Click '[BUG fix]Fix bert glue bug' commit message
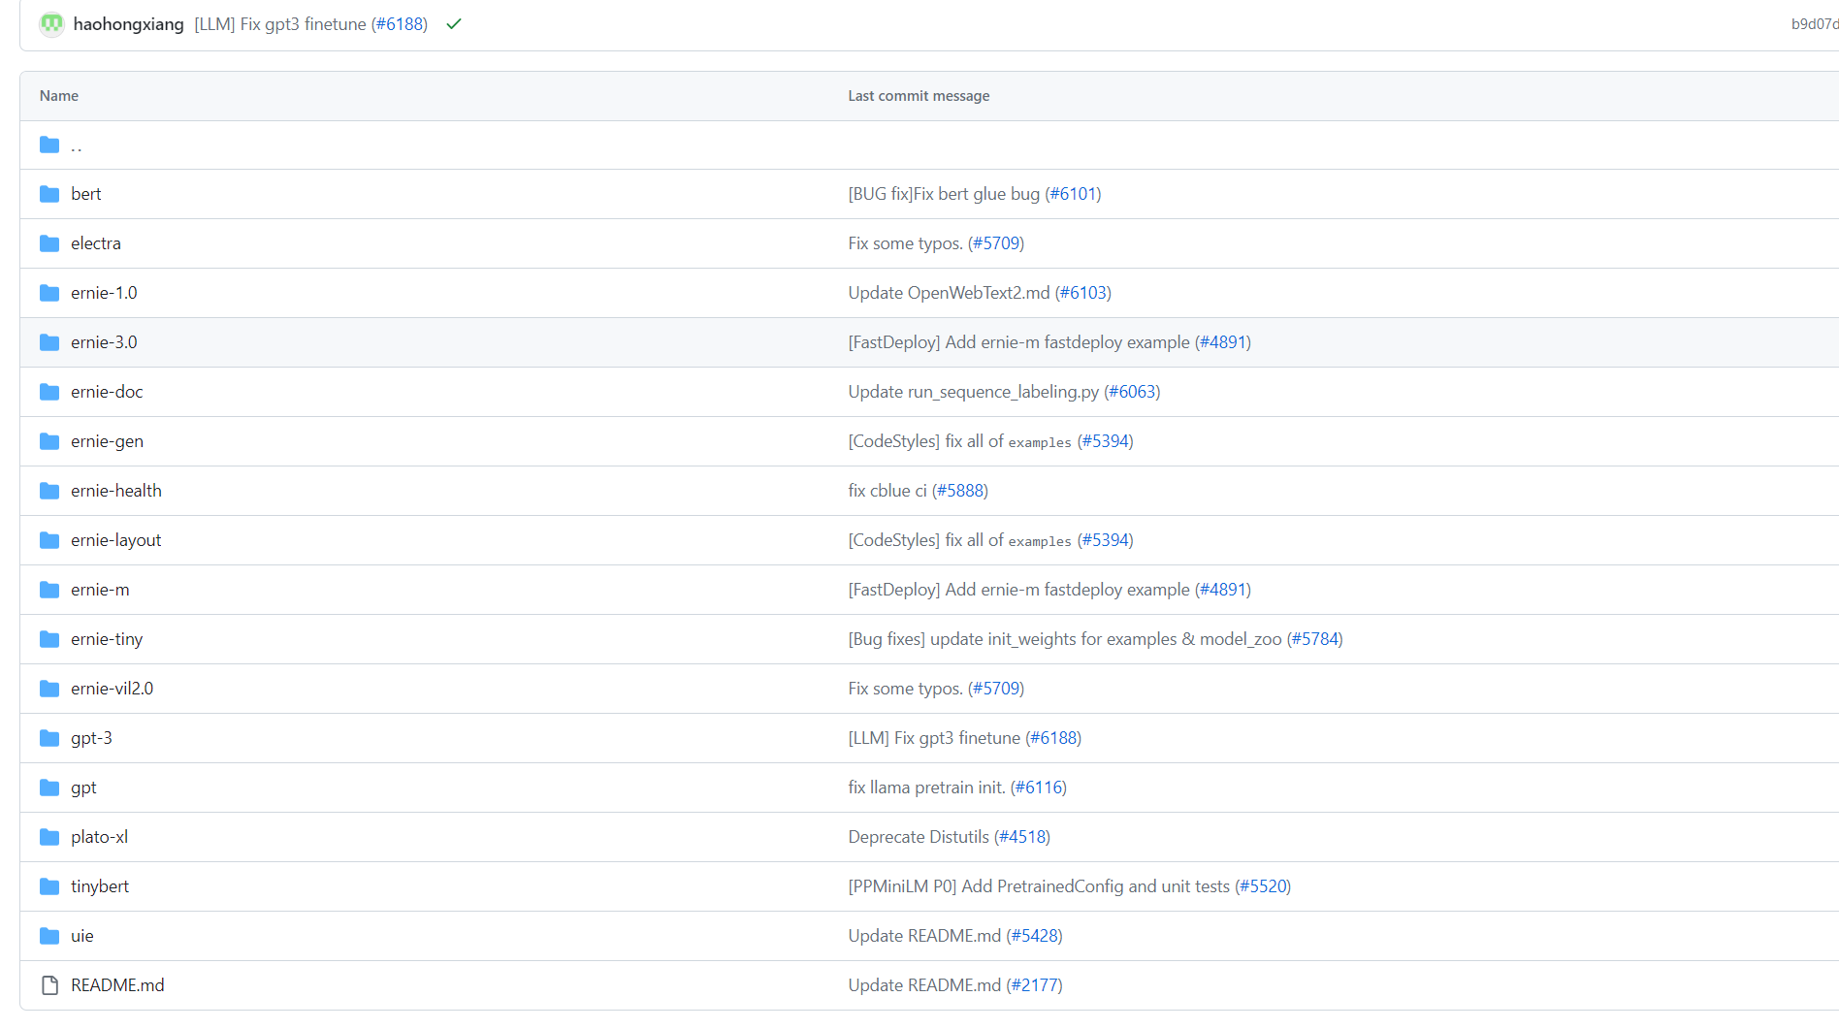The image size is (1839, 1029). point(944,194)
